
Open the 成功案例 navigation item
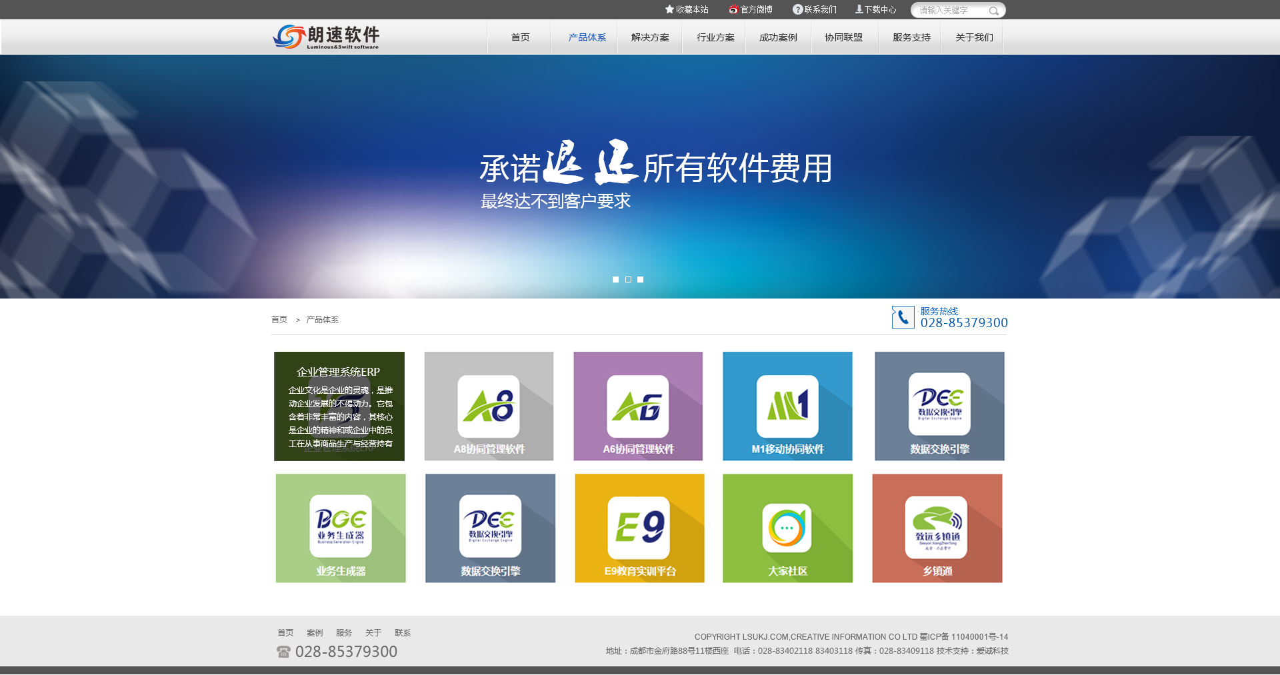pyautogui.click(x=778, y=37)
